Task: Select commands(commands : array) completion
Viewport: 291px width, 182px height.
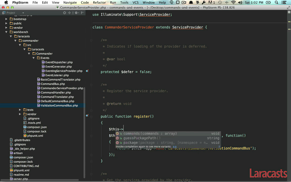Action: pyautogui.click(x=168, y=133)
